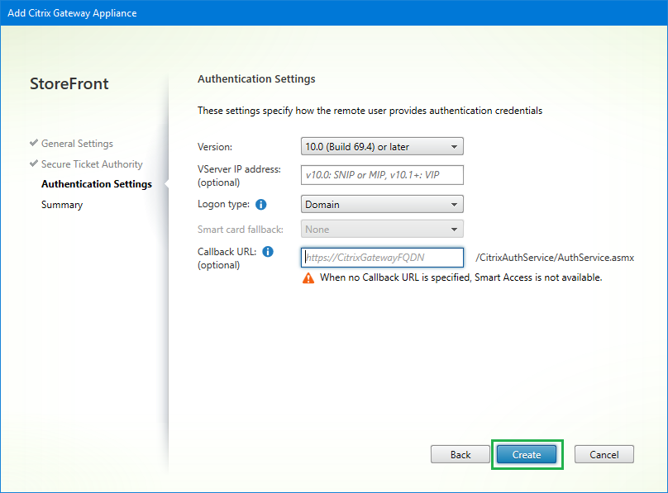
Task: Click the info icon beside Logon type
Action: 261,205
